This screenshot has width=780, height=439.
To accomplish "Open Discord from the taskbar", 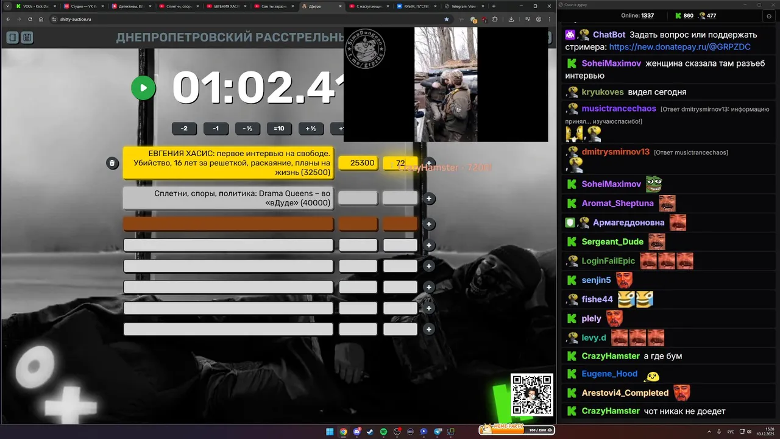I will (x=356, y=432).
